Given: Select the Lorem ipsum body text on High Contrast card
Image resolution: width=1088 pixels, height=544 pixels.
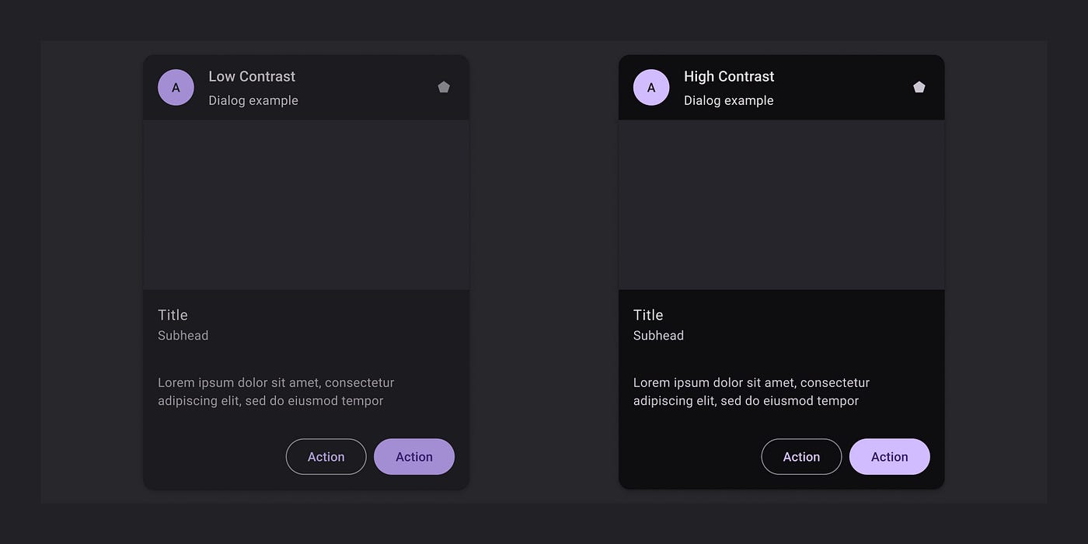Looking at the screenshot, I should click(751, 391).
